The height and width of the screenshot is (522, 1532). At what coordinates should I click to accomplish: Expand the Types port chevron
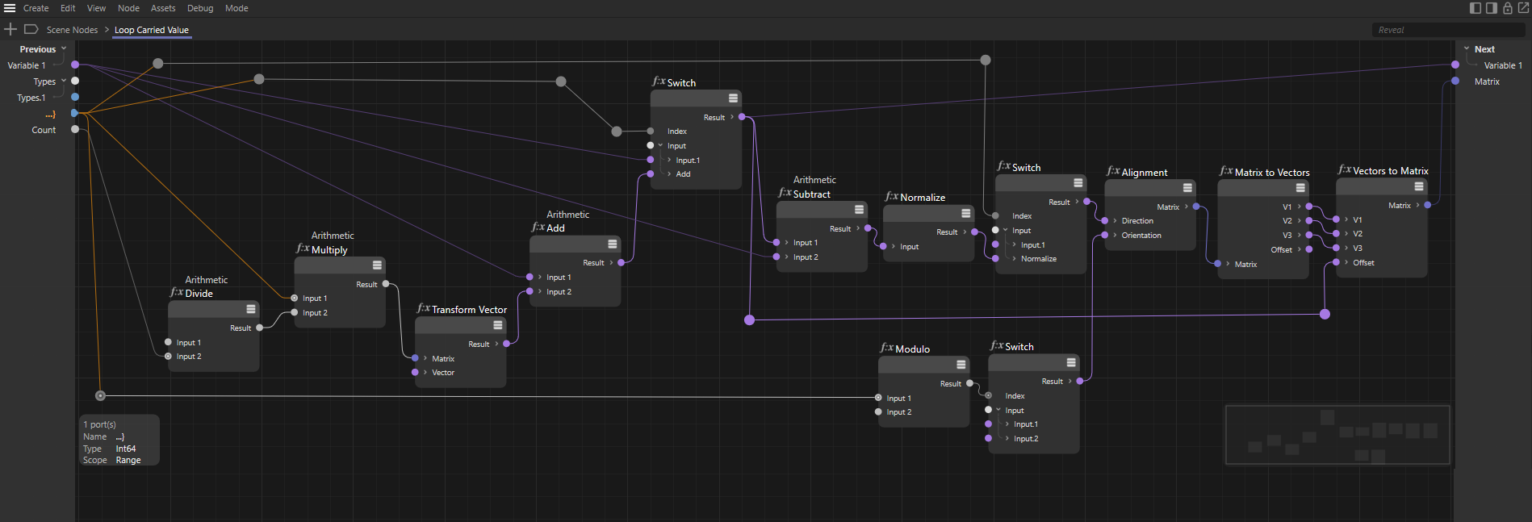(64, 81)
